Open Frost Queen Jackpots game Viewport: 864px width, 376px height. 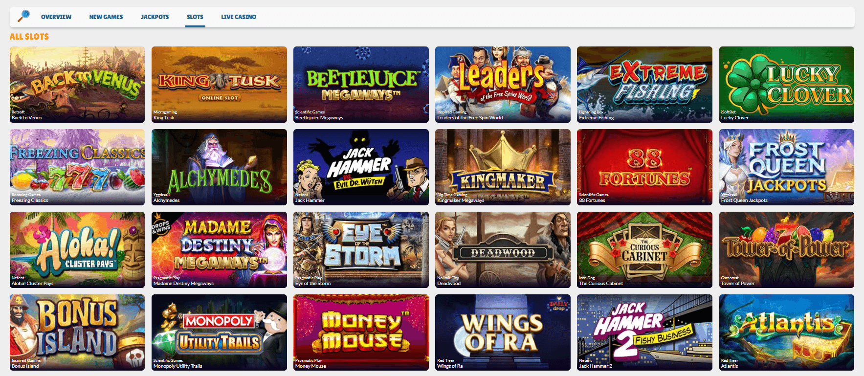(786, 167)
